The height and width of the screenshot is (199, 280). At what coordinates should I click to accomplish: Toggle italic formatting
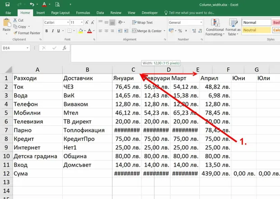(53, 31)
